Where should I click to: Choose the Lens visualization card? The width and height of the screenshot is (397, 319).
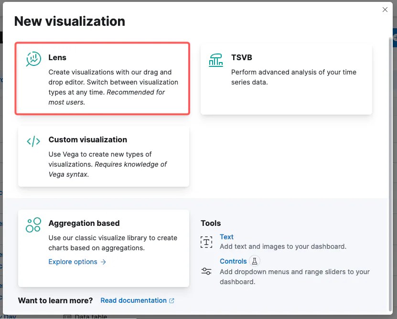click(x=102, y=78)
